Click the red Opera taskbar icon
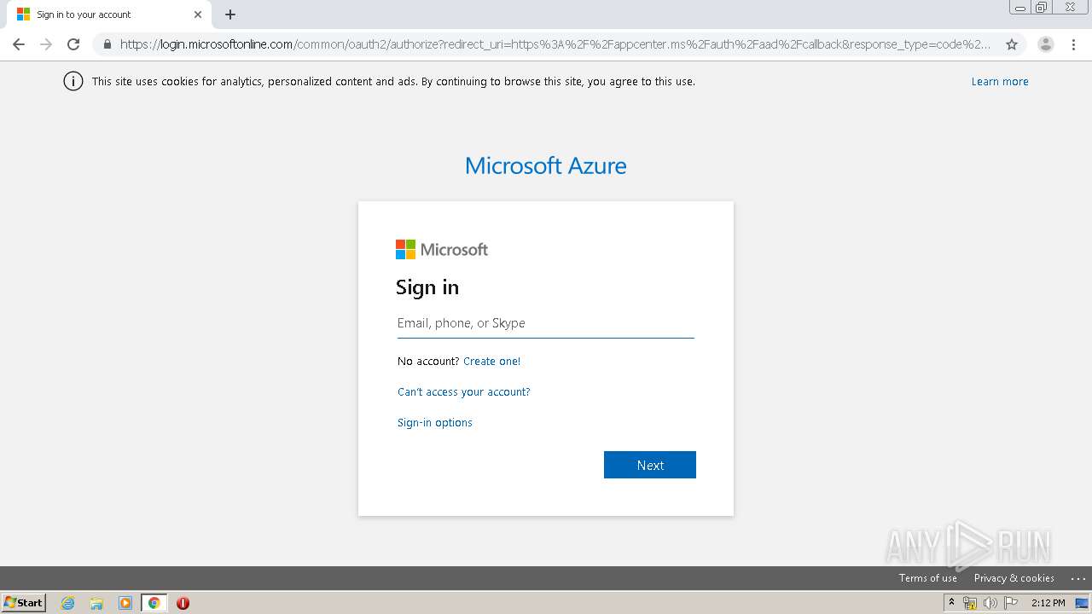 183,603
